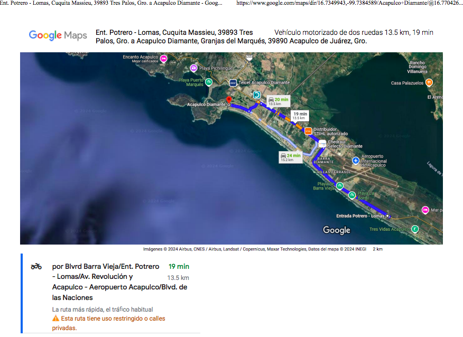
Task: Select the 24 min 15.2 km alternate route
Action: 291,157
